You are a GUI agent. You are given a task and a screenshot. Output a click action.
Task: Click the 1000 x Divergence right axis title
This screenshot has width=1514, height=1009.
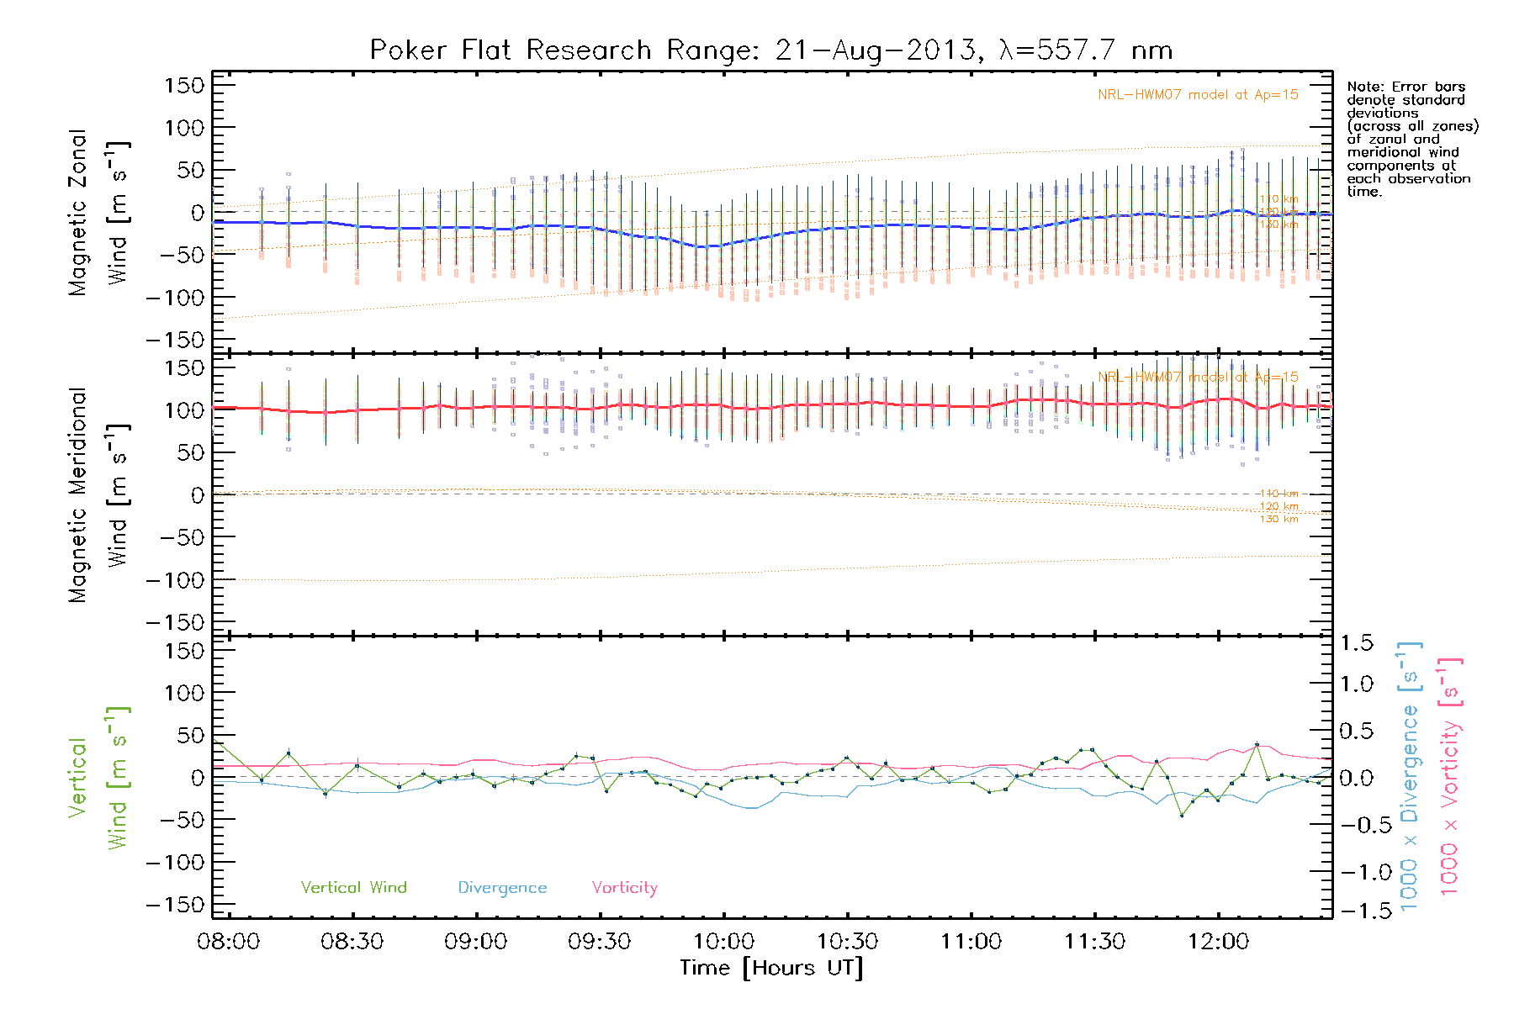tap(1410, 776)
